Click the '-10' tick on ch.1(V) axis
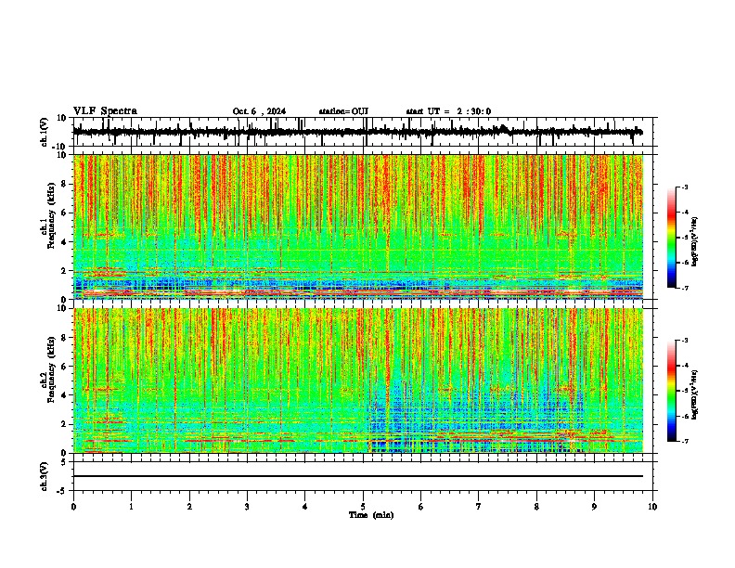 60,147
